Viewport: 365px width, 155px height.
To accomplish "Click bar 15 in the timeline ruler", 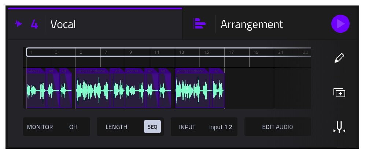I will click(206, 52).
